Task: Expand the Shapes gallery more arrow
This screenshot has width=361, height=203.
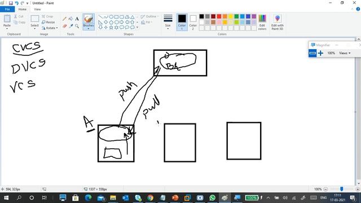Action: (138, 28)
